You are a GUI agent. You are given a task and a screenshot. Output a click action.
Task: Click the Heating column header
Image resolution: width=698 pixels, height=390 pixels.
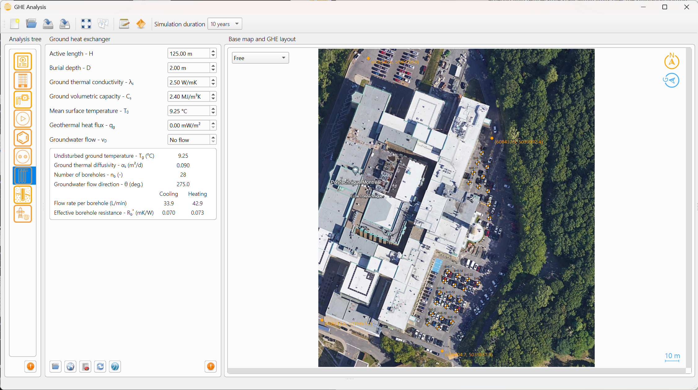tap(197, 194)
